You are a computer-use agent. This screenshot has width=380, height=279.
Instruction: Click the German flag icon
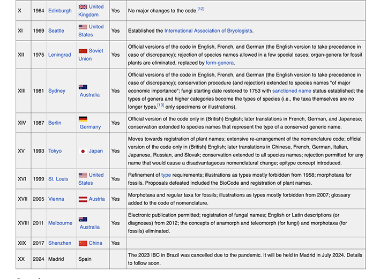(83, 119)
